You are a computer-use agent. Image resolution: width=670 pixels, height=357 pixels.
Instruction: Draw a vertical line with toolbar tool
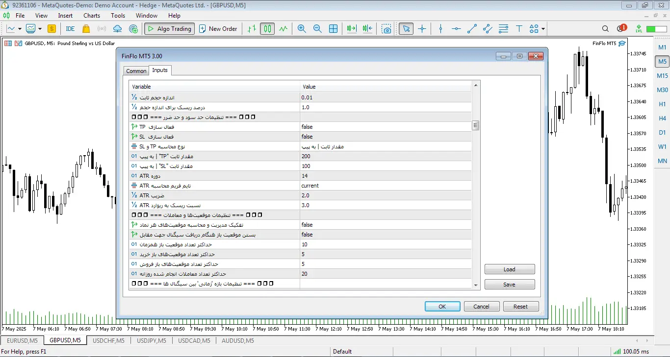[x=440, y=29]
